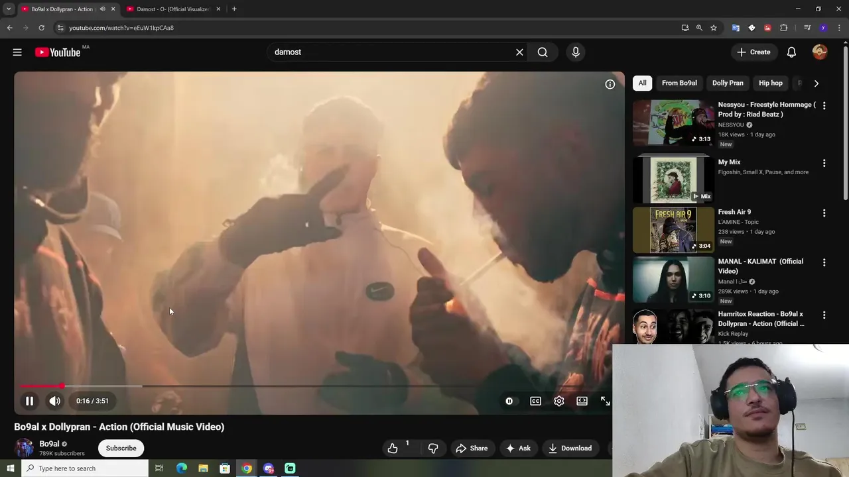Filter by From Bo9al chip
Image resolution: width=849 pixels, height=477 pixels.
[679, 83]
